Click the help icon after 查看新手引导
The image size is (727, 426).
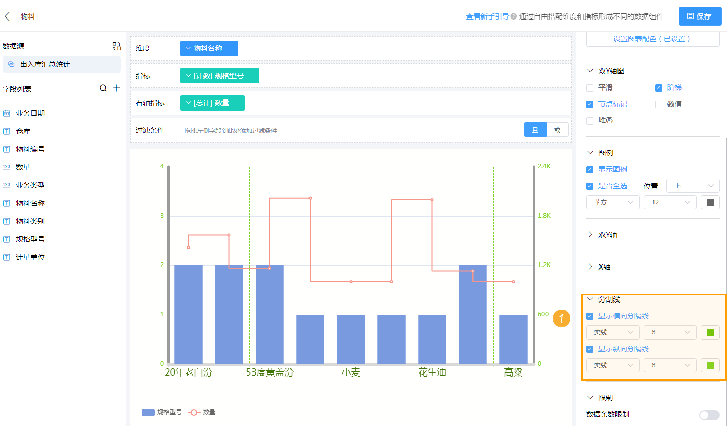tap(513, 16)
